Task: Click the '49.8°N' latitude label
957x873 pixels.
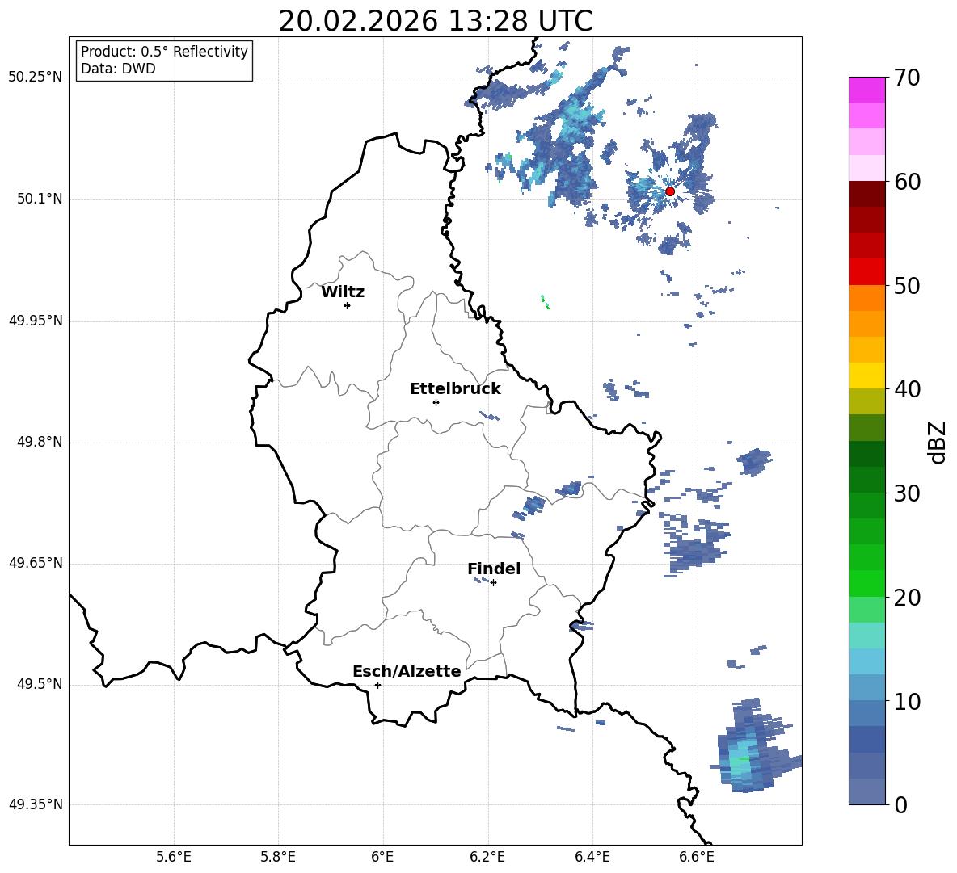Action: click(40, 442)
